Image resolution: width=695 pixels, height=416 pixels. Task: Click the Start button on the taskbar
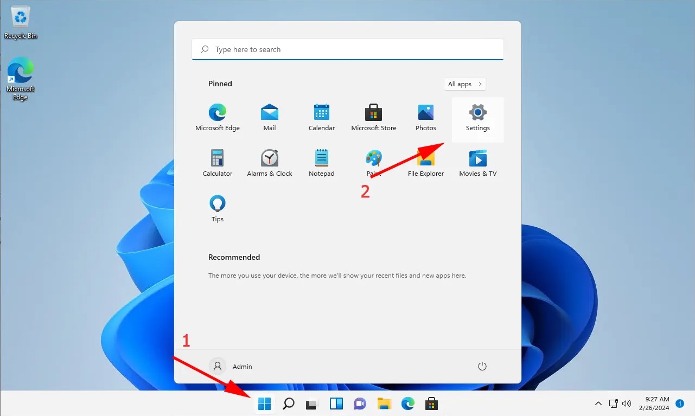265,404
